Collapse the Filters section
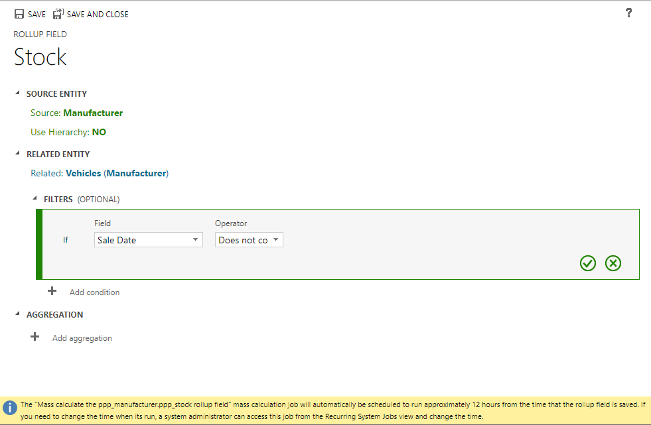 [35, 198]
